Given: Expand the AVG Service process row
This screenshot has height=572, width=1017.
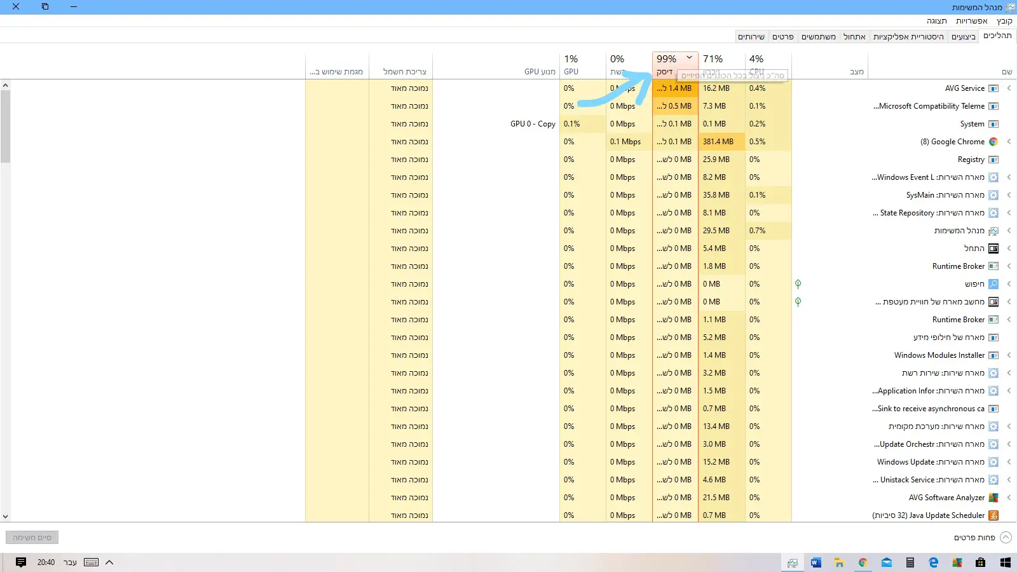Looking at the screenshot, I should [x=1009, y=88].
